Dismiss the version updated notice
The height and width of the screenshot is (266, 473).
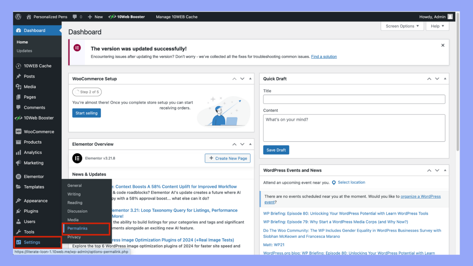pos(443,45)
